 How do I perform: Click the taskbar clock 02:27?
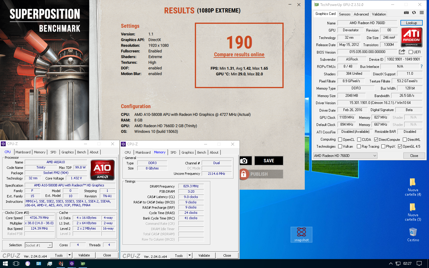click(x=407, y=264)
